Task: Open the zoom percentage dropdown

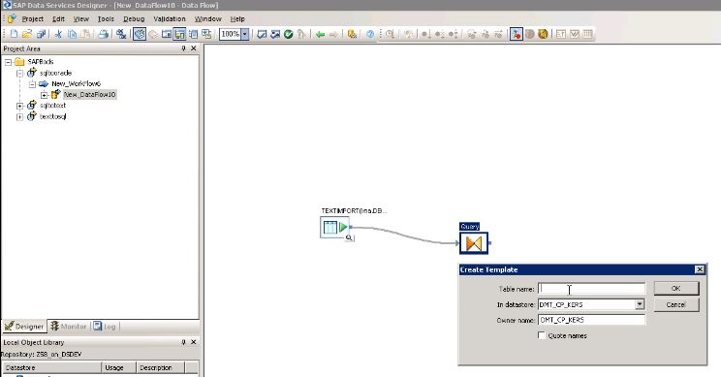Action: pos(245,34)
